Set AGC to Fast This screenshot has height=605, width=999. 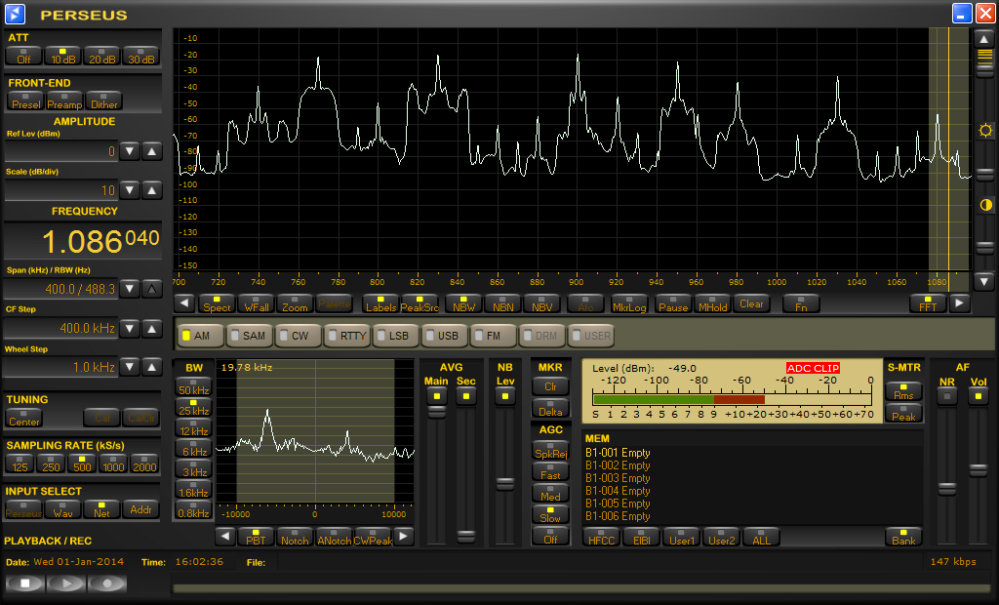tap(550, 472)
